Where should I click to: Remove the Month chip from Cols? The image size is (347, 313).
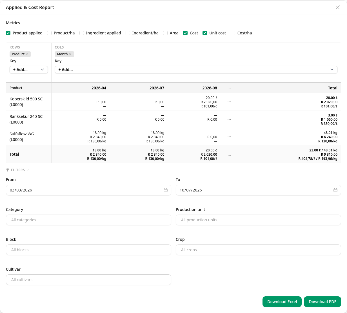[x=70, y=54]
